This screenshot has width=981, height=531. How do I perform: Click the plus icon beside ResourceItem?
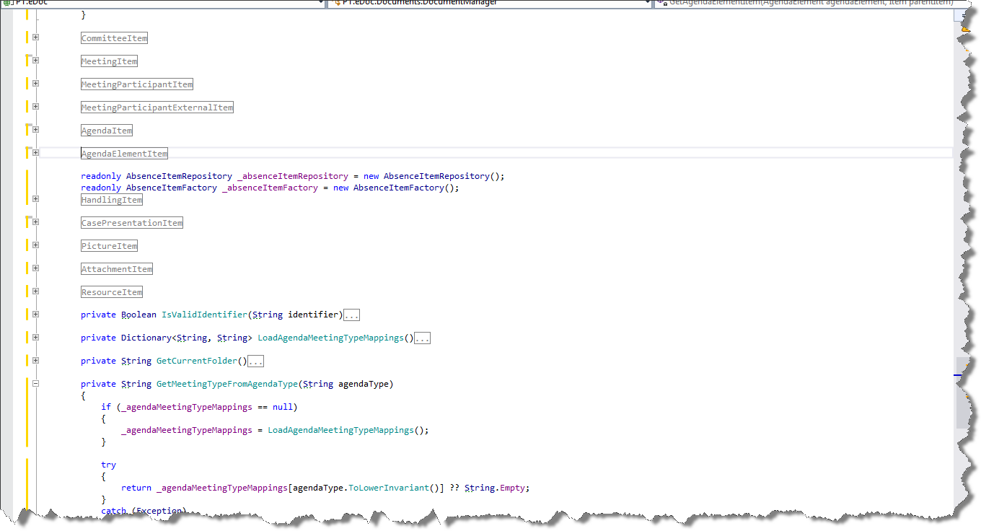(35, 291)
